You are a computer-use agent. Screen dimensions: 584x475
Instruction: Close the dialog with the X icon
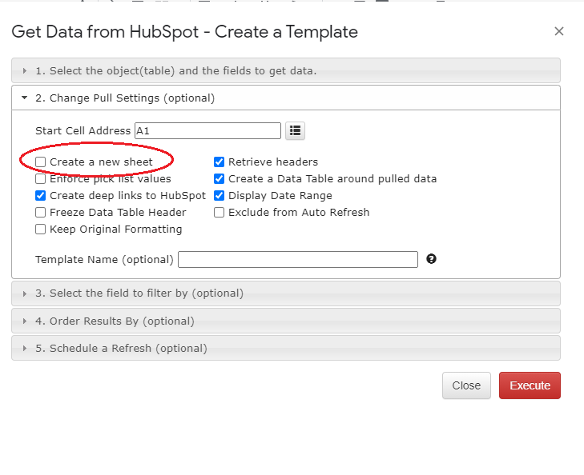coord(558,32)
